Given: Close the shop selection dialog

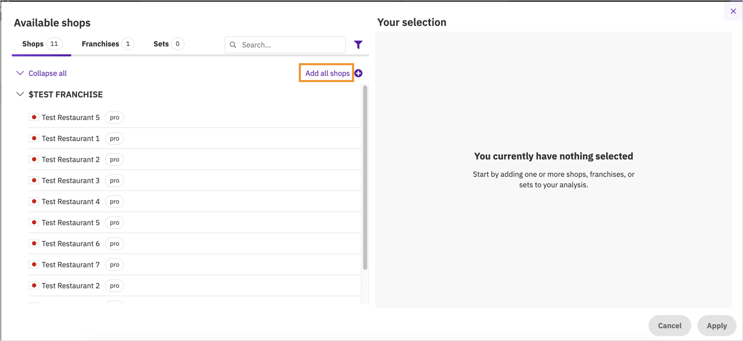Looking at the screenshot, I should [x=733, y=11].
